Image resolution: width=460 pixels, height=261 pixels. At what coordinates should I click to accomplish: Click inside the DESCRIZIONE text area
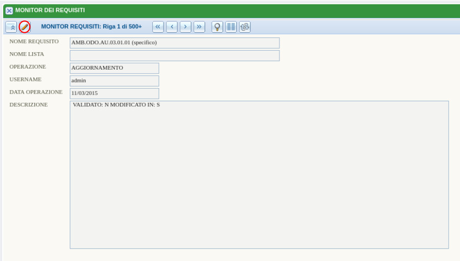259,174
